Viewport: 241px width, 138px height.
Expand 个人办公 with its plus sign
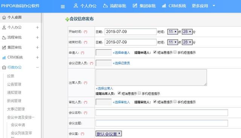37,27
